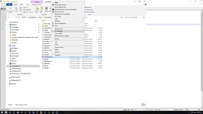Select the scripts folder in the file list

[46, 26]
